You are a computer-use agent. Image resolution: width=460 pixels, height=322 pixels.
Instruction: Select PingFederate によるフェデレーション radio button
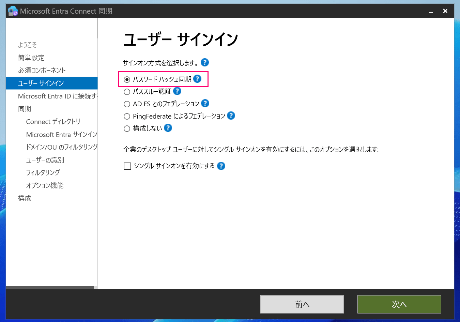click(x=127, y=116)
